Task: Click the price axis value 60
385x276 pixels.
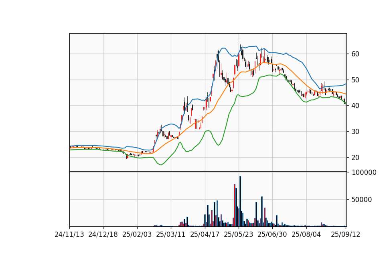Action: tap(355, 54)
